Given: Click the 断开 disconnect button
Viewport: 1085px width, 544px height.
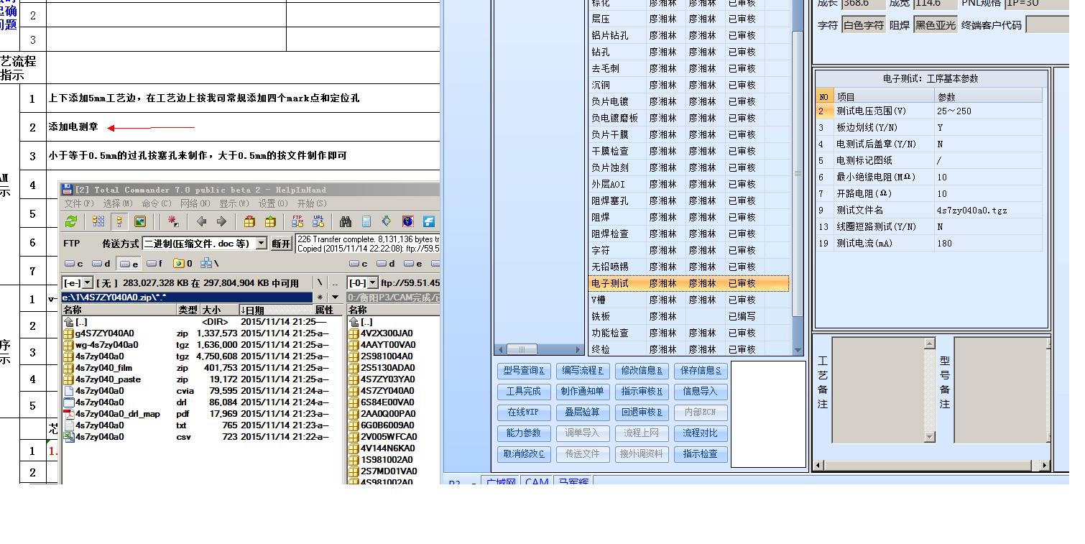Looking at the screenshot, I should pos(282,244).
